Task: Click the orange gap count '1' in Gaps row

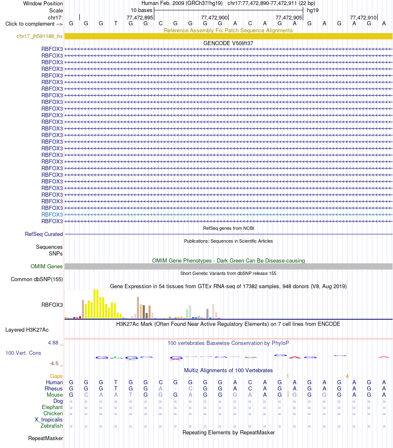Action: click(x=288, y=376)
